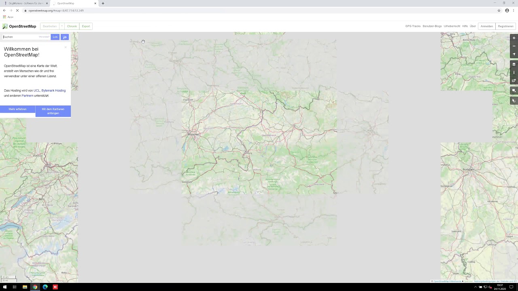This screenshot has height=291, width=518.
Task: Open the OpenStreetMap-Mitwirkende attribution link
Action: point(448,281)
